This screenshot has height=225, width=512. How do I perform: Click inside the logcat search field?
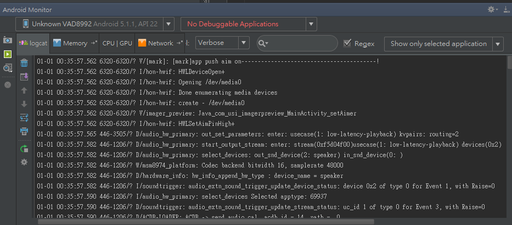(297, 43)
